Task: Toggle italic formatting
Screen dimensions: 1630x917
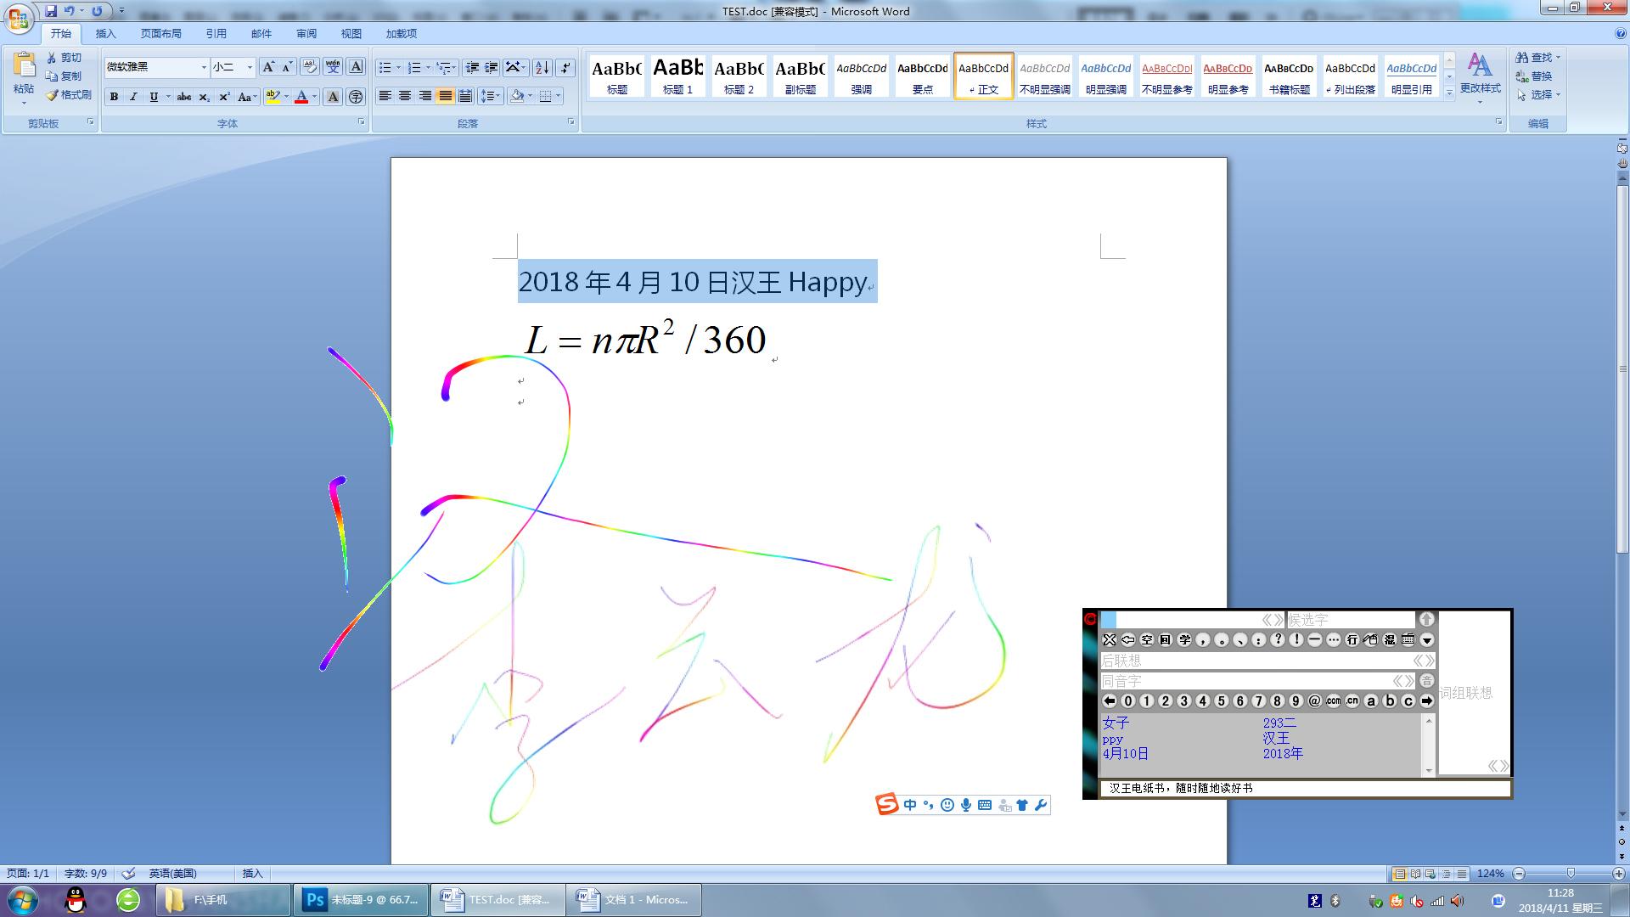Action: click(133, 97)
